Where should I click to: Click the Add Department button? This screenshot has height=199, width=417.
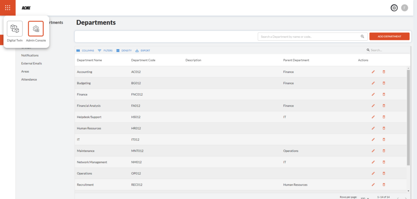click(389, 37)
